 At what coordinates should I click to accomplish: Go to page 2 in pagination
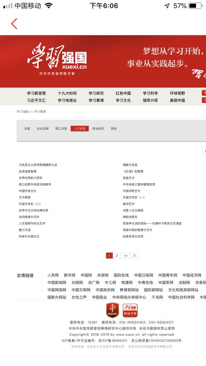(117, 256)
